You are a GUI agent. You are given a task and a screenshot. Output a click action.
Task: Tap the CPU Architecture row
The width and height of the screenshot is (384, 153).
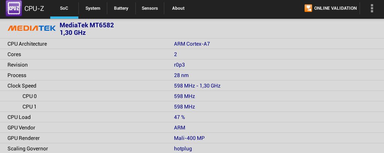[192, 44]
